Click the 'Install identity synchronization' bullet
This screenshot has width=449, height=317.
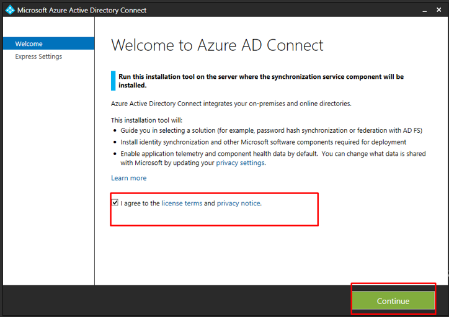point(263,142)
